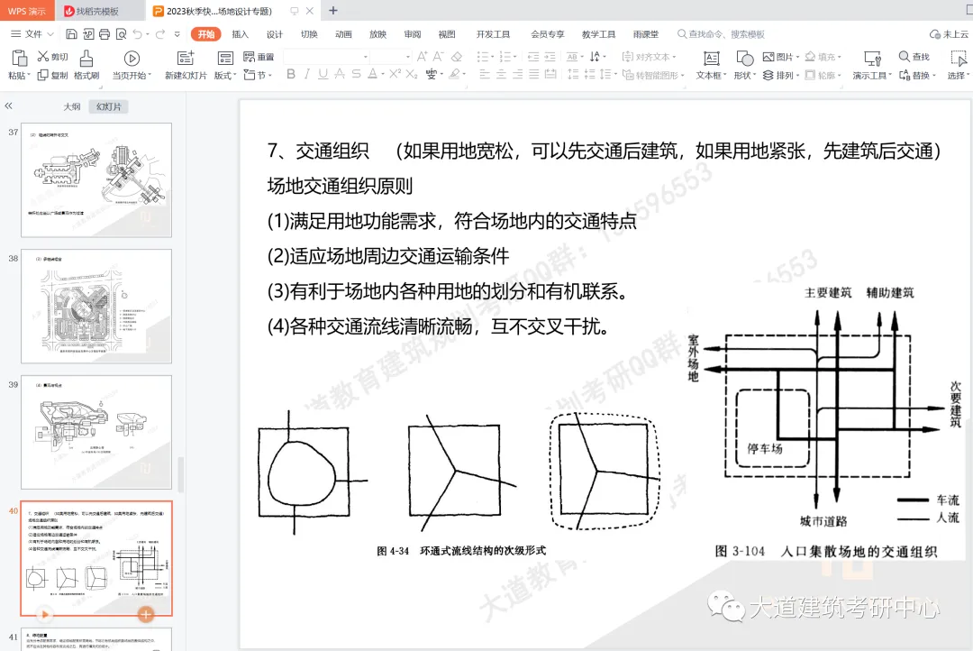Click the Find (查找) magnifier icon
Image resolution: width=973 pixels, height=651 pixels.
click(905, 57)
